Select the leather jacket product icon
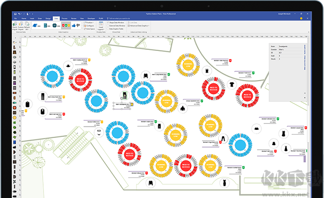Image resolution: width=324 pixels, height=198 pixels. pos(146,76)
